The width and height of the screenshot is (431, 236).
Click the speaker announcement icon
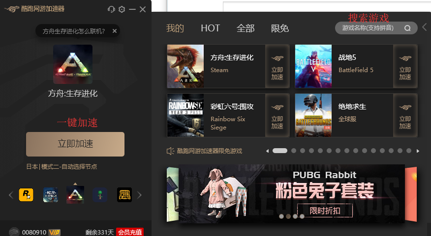tap(170, 151)
